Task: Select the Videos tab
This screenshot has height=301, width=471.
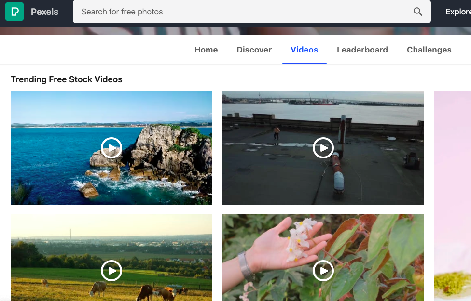Action: coord(305,50)
